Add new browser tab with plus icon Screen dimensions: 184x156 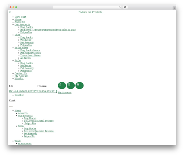click(x=174, y=8)
